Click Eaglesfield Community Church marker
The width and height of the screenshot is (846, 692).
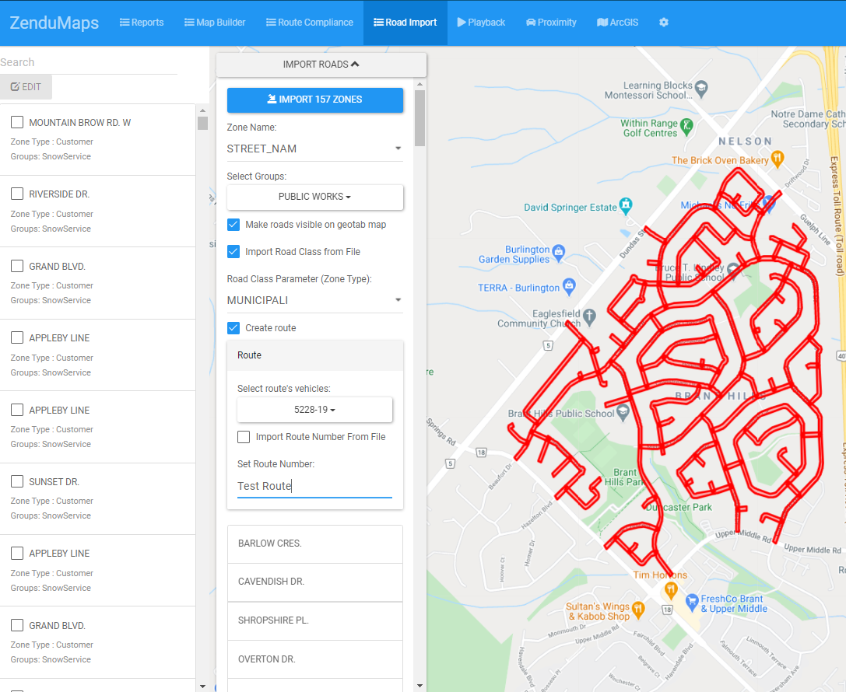589,316
